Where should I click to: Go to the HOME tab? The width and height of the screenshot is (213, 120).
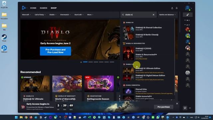[x=33, y=8]
